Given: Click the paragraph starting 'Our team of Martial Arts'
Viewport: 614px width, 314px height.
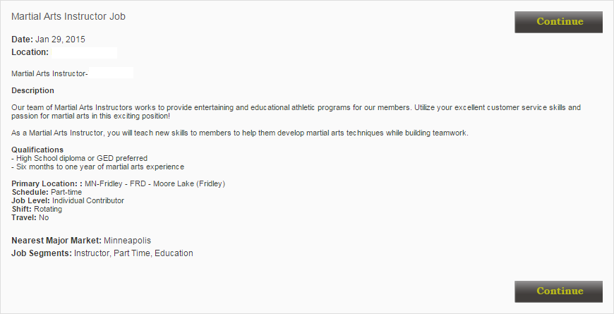Looking at the screenshot, I should coord(296,111).
